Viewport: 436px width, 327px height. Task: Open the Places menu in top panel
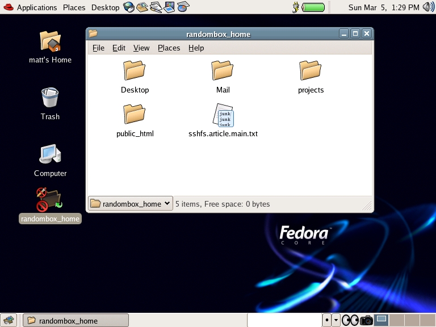point(74,7)
